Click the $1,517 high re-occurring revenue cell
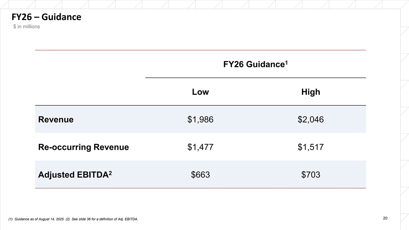Viewport: 409px width, 230px height. pos(310,147)
